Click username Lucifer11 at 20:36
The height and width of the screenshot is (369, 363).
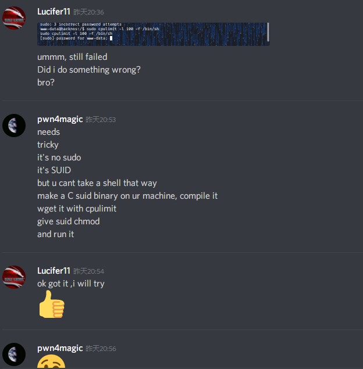click(54, 12)
